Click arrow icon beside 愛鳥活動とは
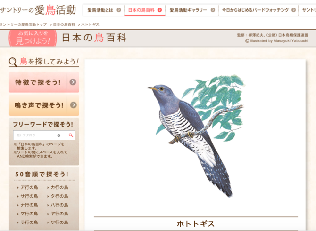This screenshot has width=316, height=231. pos(119,10)
